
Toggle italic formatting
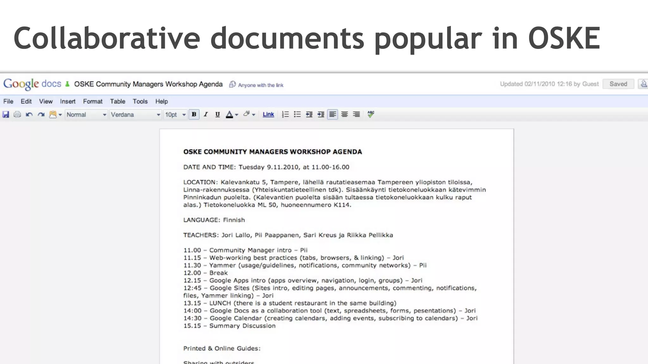(x=206, y=114)
